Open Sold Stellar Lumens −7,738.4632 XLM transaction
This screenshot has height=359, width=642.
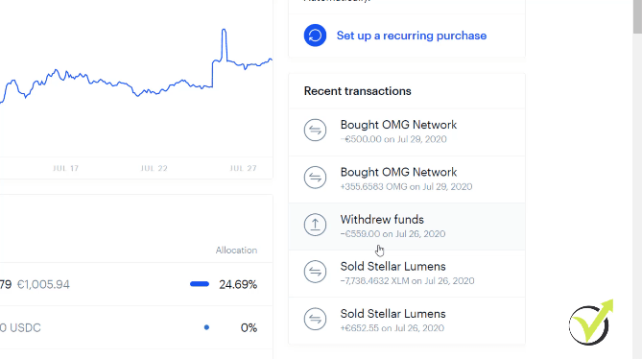tap(407, 274)
